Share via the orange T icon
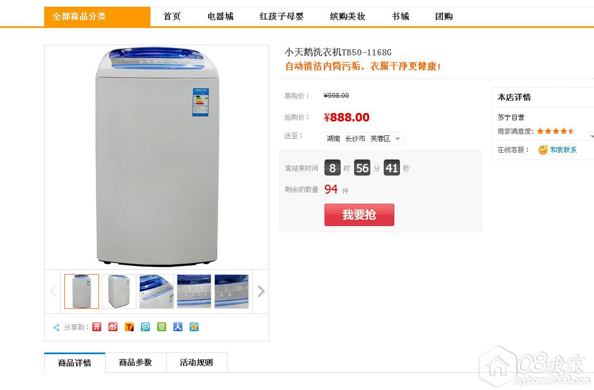The width and height of the screenshot is (594, 390). tap(129, 327)
